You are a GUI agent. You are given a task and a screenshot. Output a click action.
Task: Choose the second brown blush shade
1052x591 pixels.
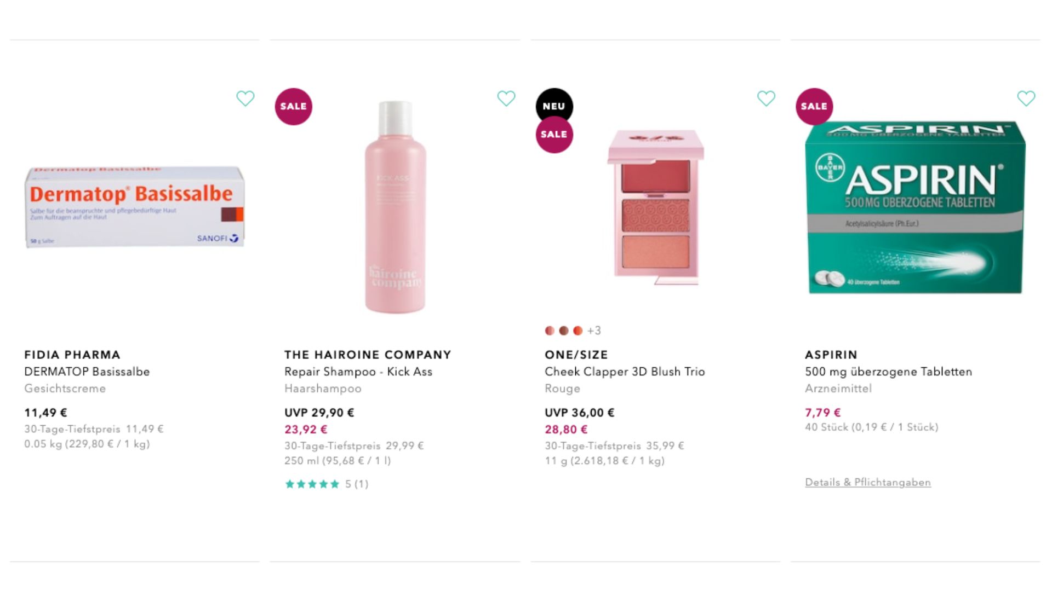(x=564, y=331)
